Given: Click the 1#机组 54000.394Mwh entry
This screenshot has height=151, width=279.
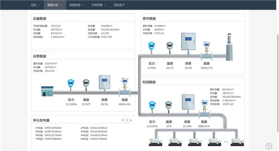Looking at the screenshot, I should (x=48, y=128).
